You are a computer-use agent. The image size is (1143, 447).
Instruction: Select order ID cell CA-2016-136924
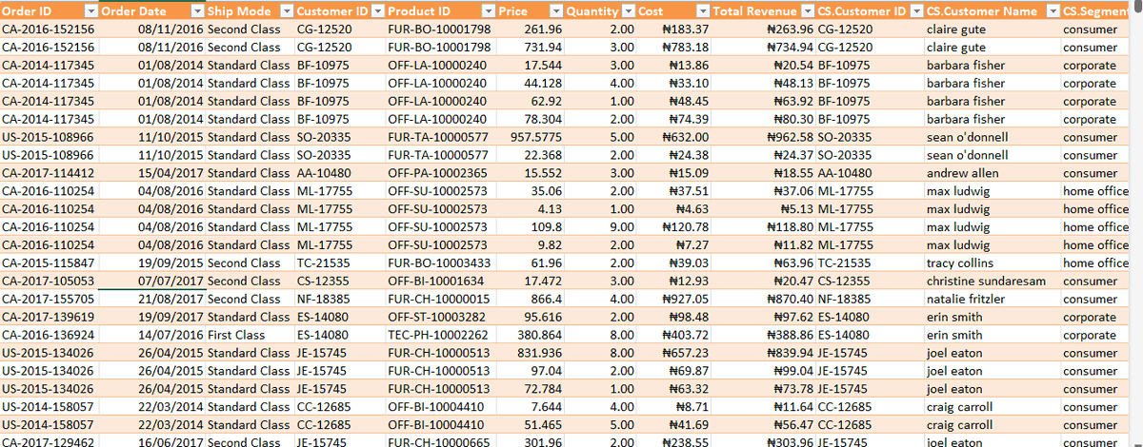click(49, 335)
